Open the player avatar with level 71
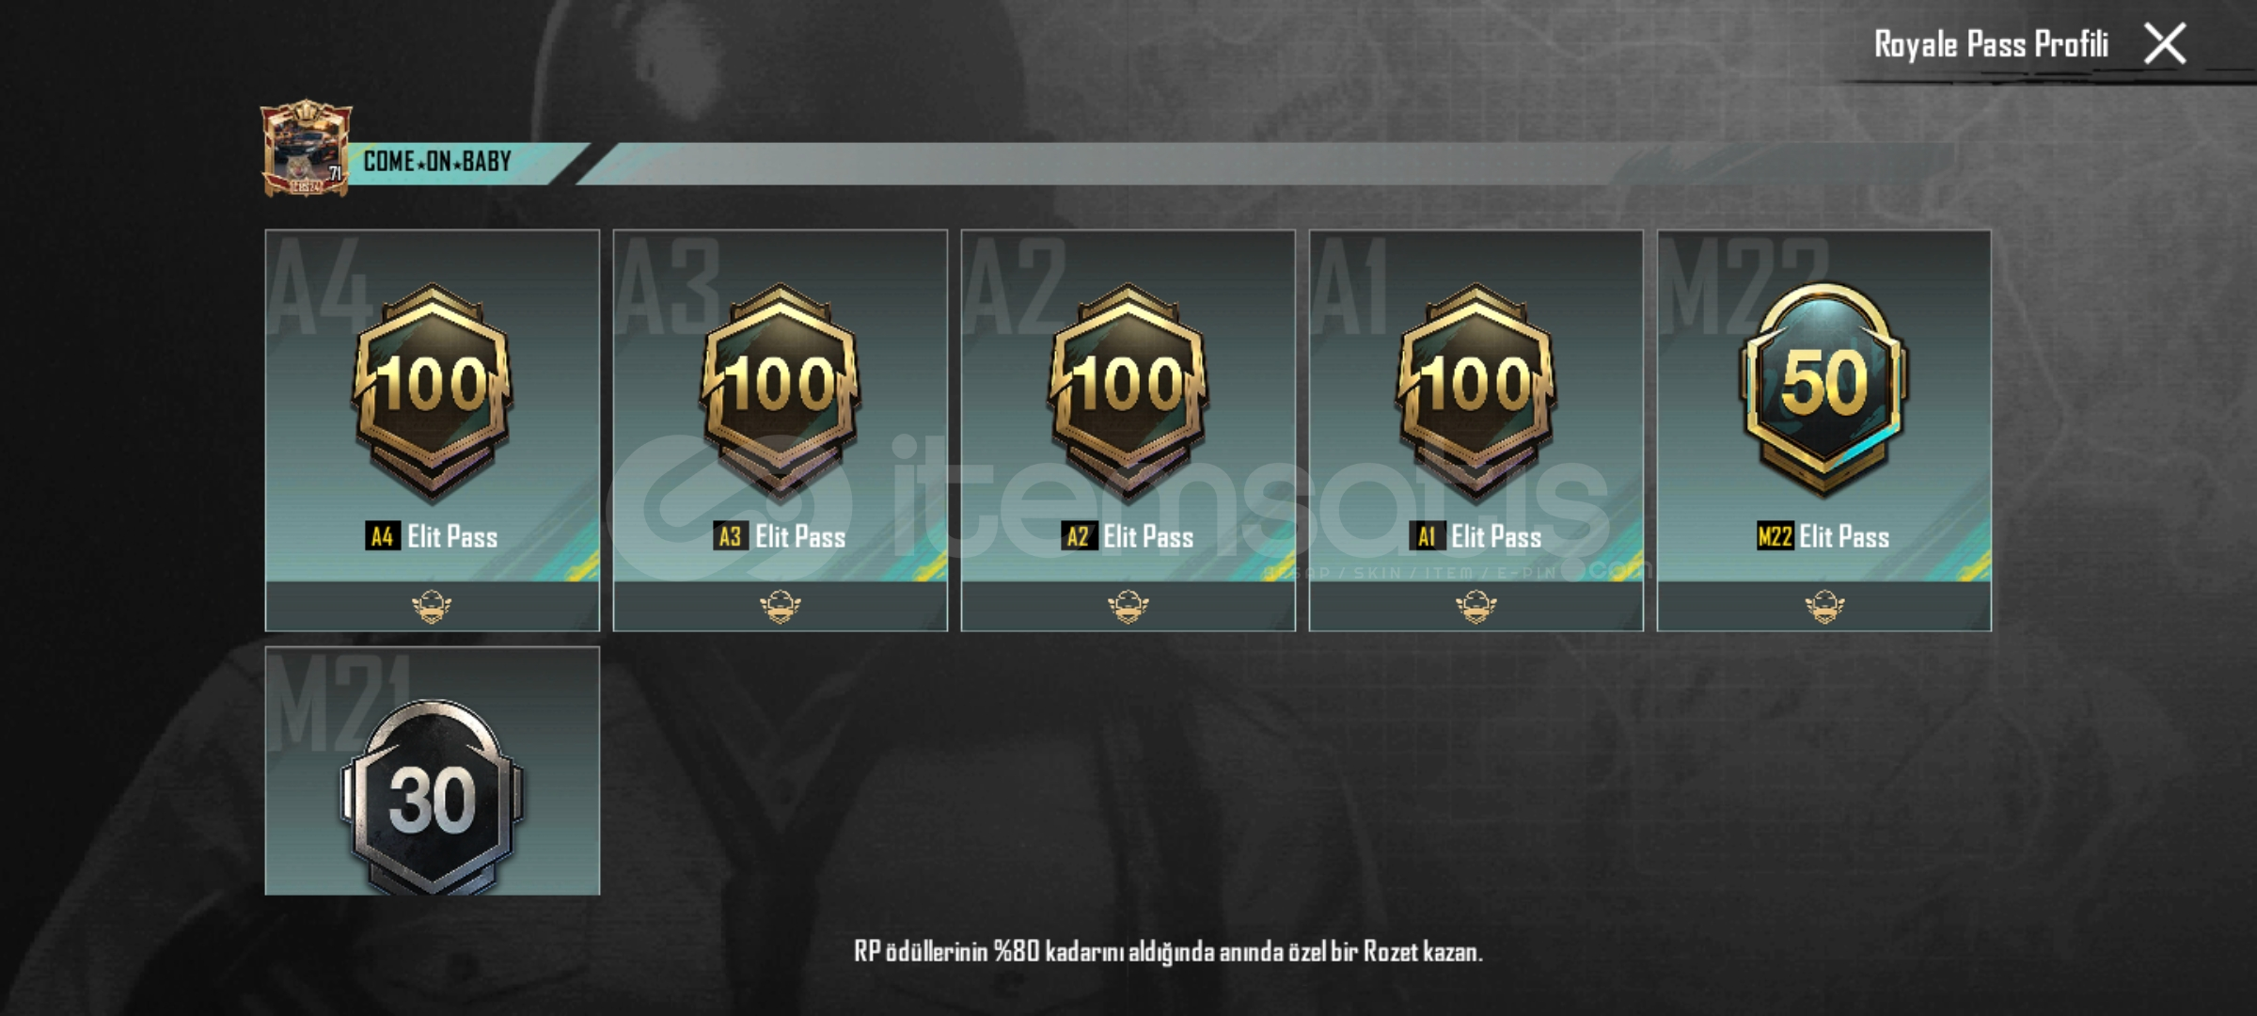The image size is (2257, 1016). coord(307,149)
